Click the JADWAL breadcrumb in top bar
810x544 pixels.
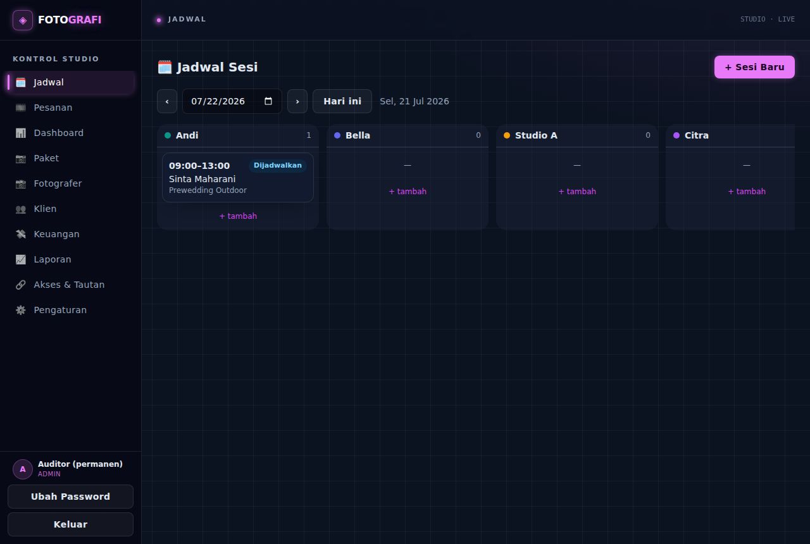pos(187,19)
